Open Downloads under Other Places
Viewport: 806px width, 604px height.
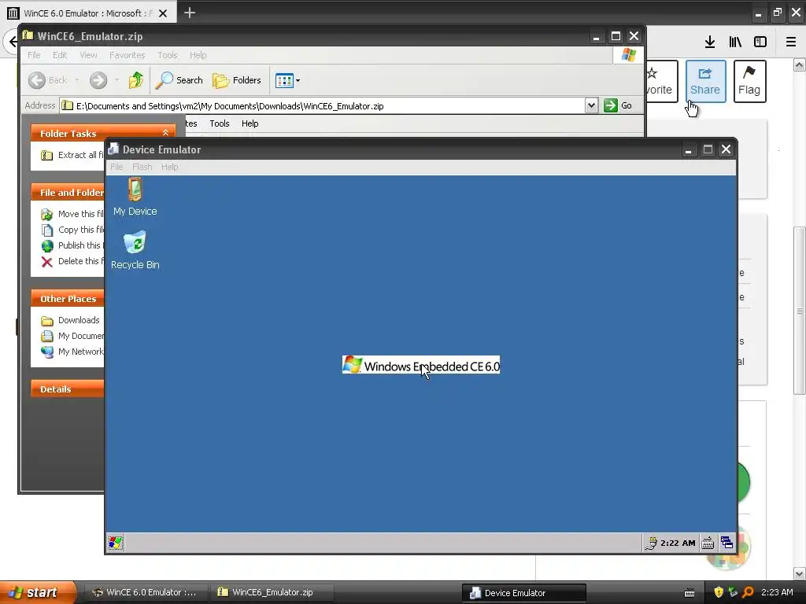click(x=70, y=321)
